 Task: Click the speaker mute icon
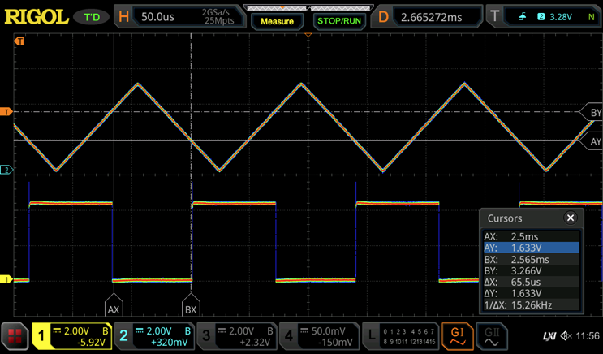point(566,336)
